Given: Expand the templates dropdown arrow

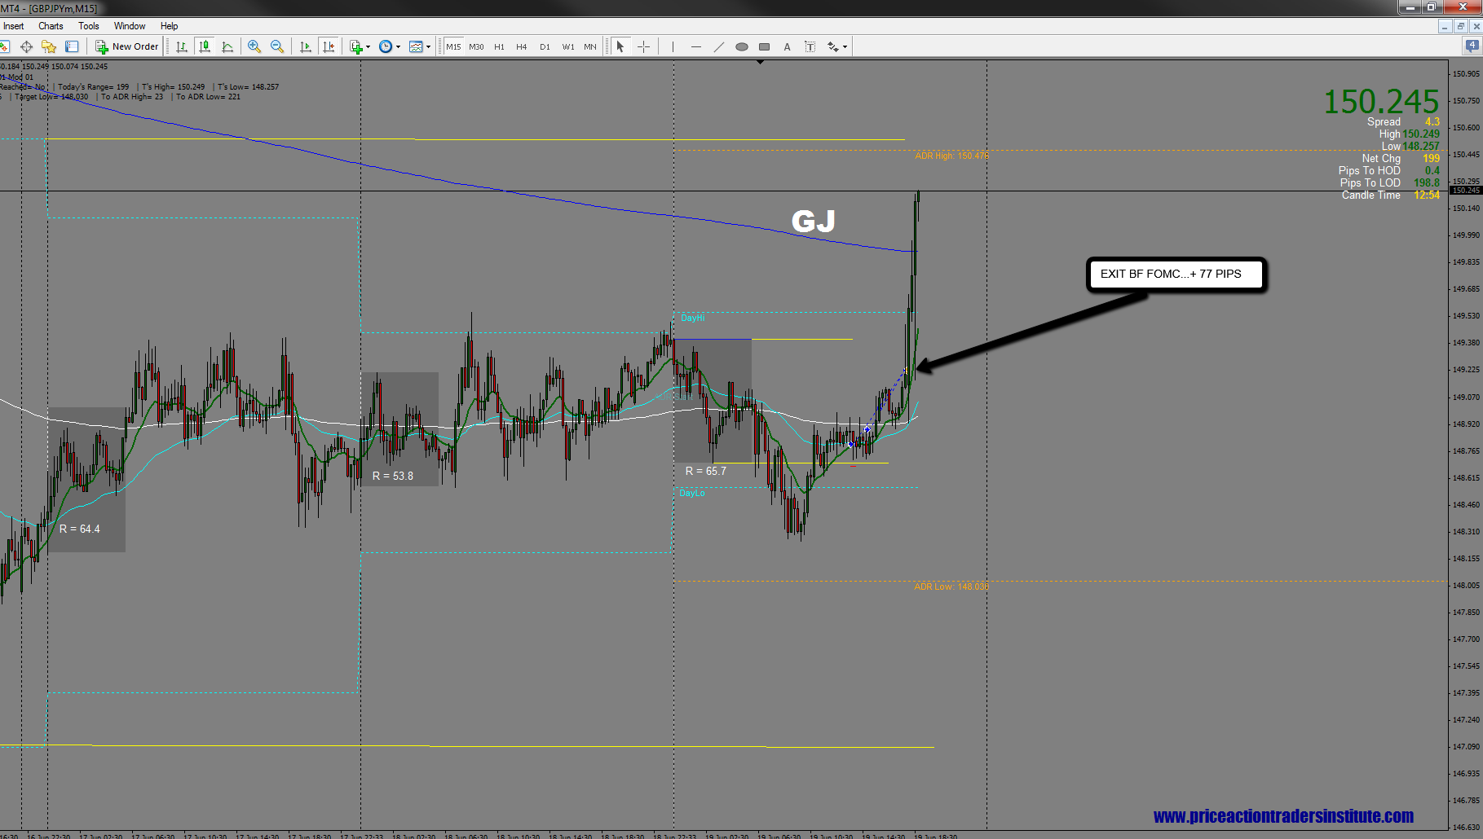Looking at the screenshot, I should click(428, 46).
